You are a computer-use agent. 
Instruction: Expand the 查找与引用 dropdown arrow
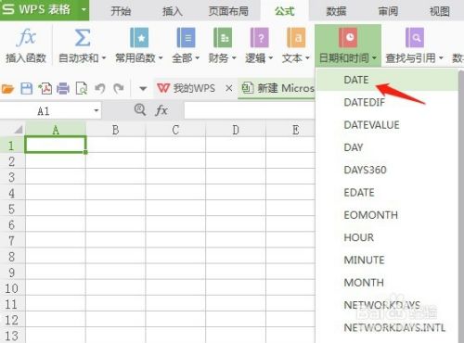441,57
